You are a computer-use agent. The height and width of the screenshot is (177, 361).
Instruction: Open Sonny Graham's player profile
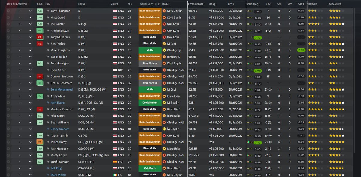coord(60,129)
